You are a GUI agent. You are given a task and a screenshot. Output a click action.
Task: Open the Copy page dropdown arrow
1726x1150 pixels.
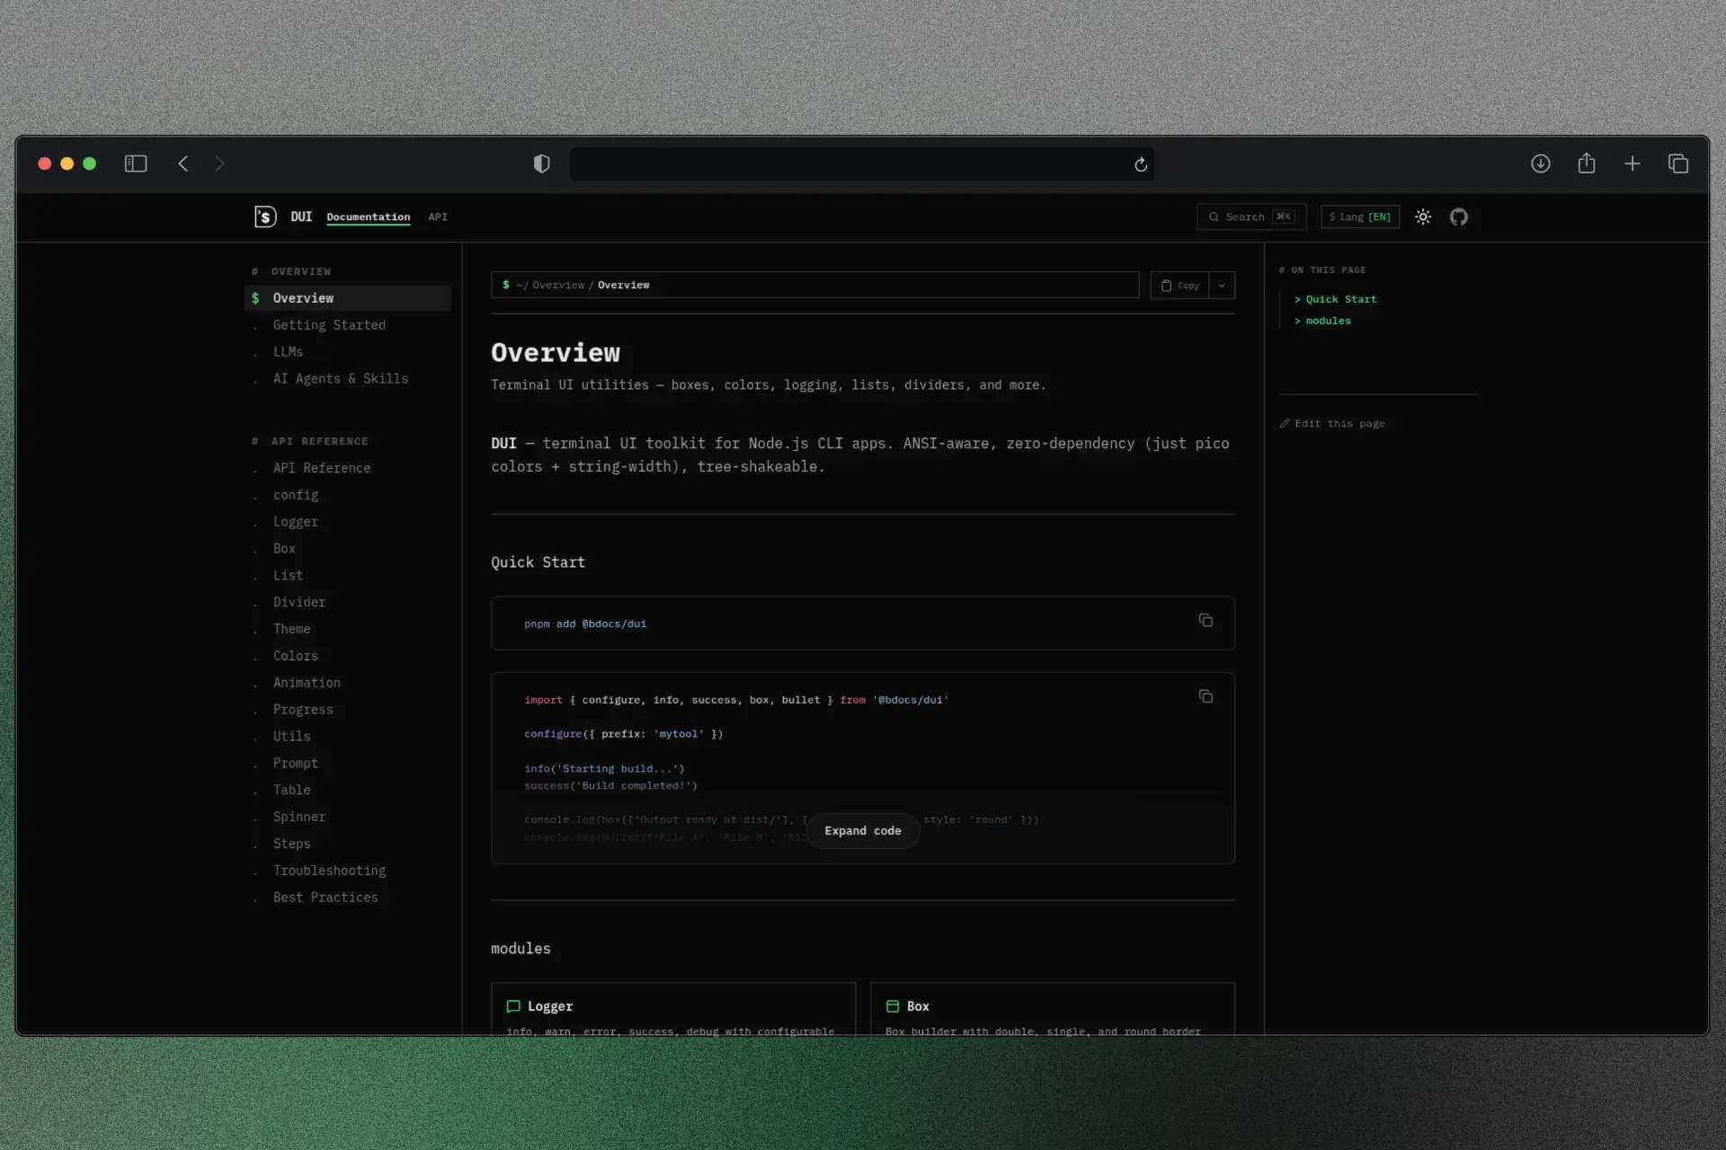[x=1222, y=285]
